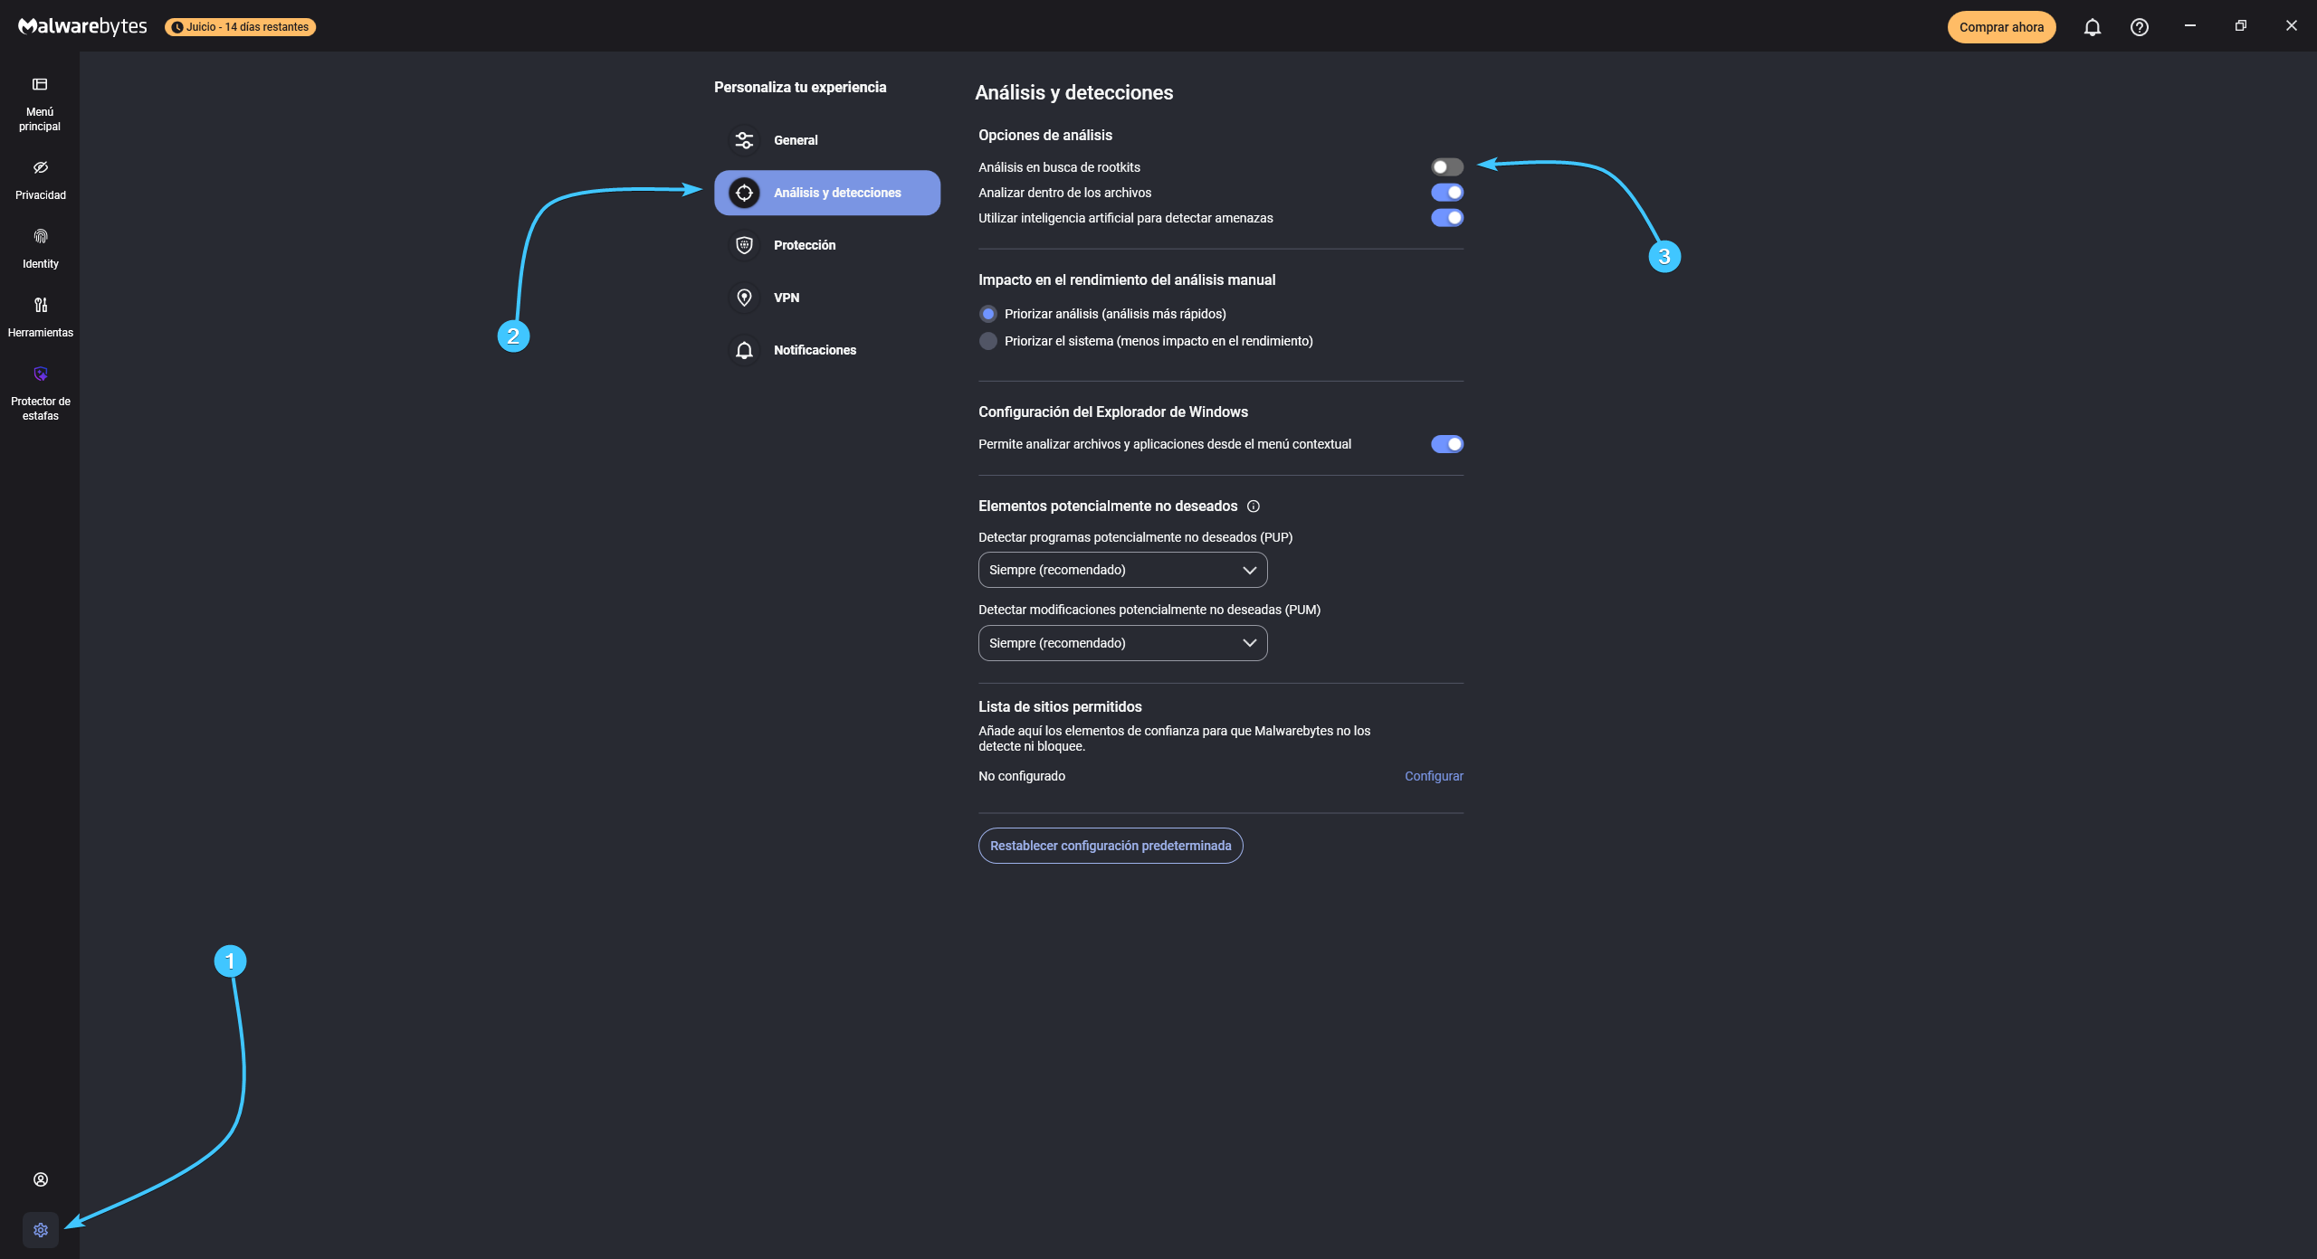
Task: Open the Menú principal dashboard icon
Action: [x=40, y=84]
